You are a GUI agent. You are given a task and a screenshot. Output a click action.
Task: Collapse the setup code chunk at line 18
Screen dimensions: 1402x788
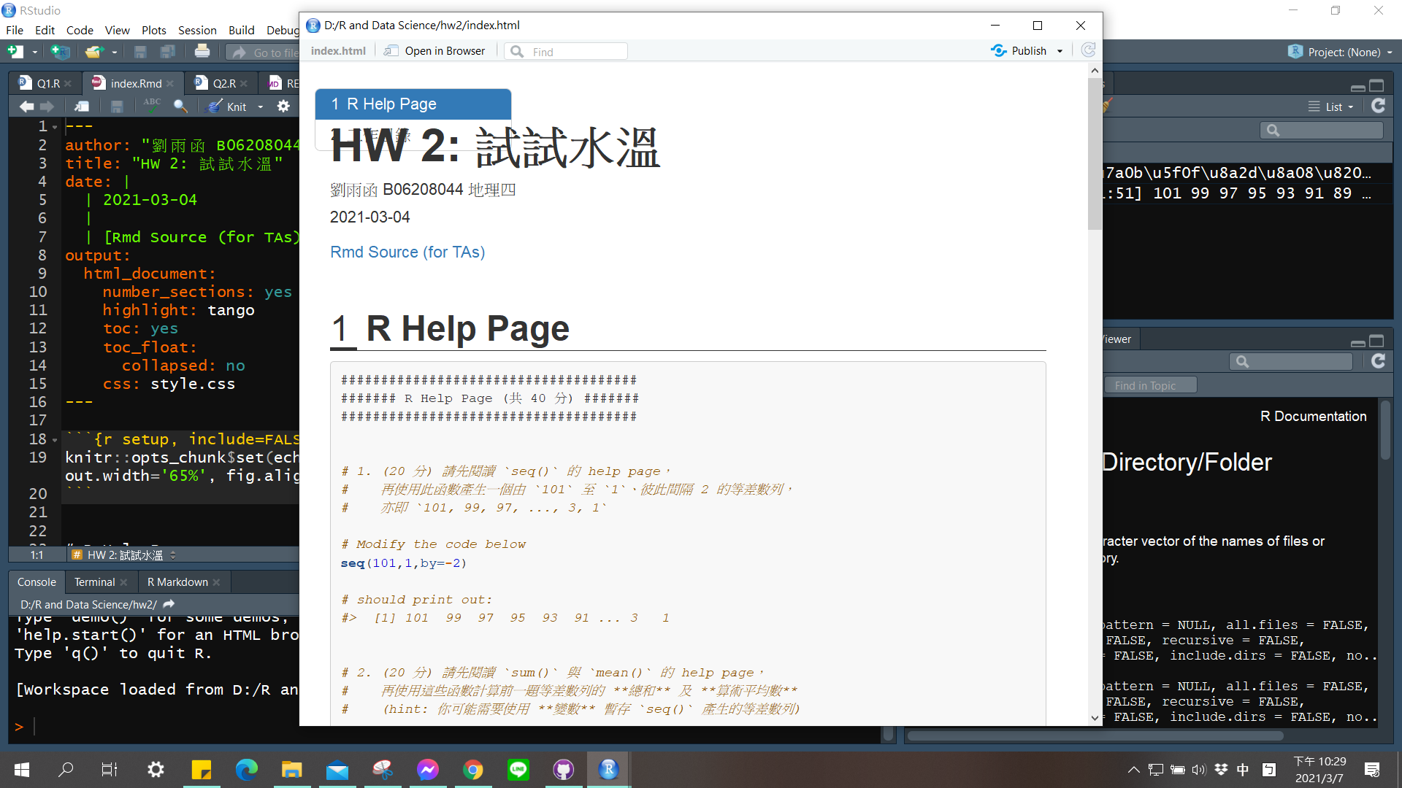[55, 439]
